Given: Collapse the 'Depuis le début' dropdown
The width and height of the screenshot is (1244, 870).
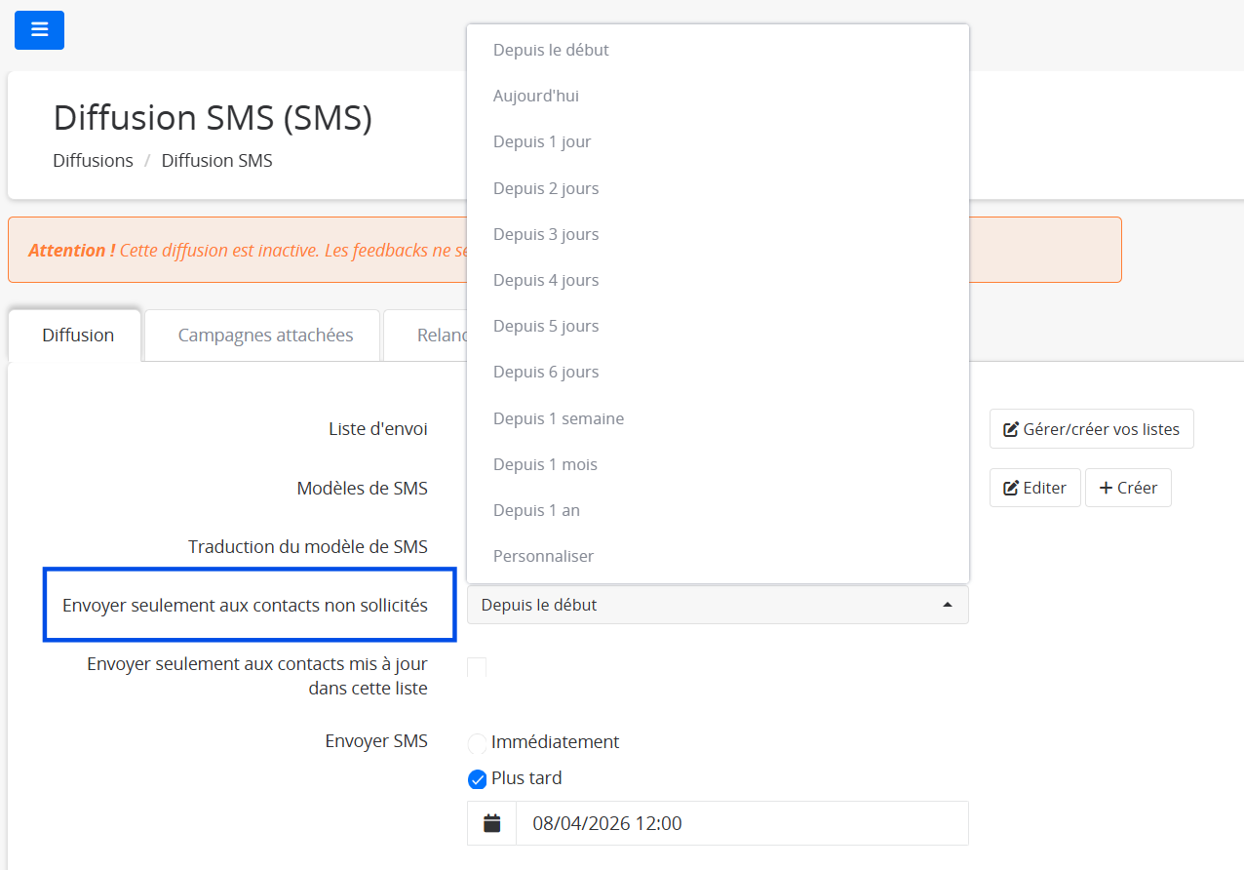Looking at the screenshot, I should click(x=718, y=605).
